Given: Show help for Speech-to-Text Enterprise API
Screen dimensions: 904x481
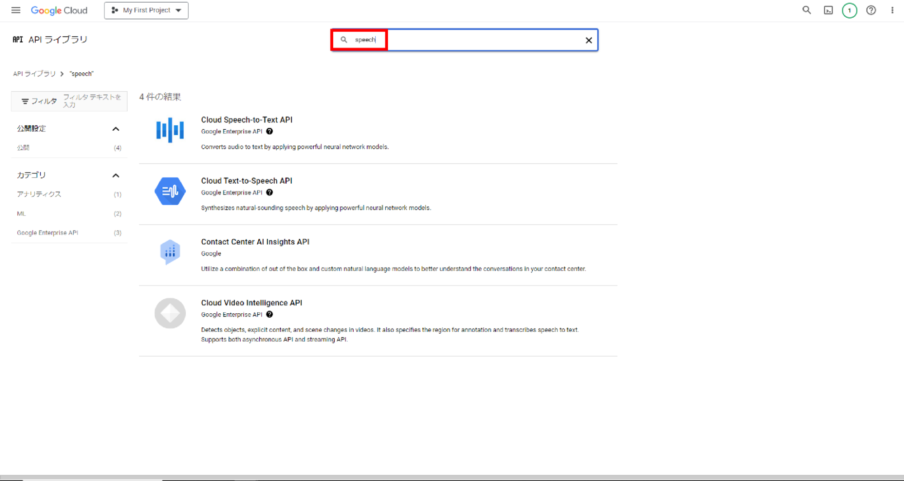Looking at the screenshot, I should pos(270,132).
